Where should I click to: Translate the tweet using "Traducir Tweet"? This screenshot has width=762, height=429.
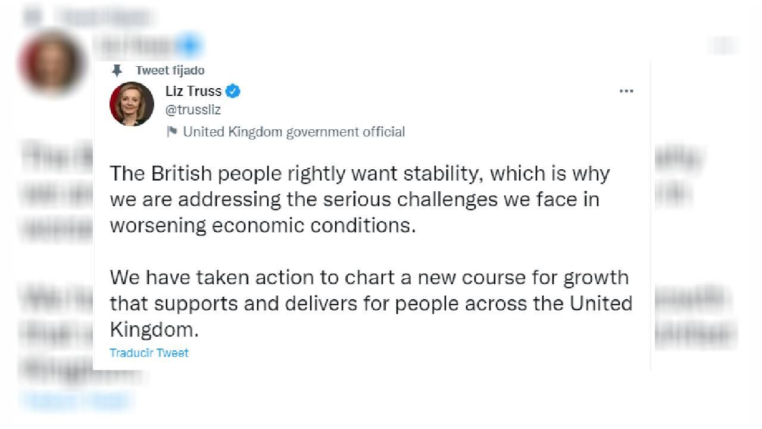point(149,353)
